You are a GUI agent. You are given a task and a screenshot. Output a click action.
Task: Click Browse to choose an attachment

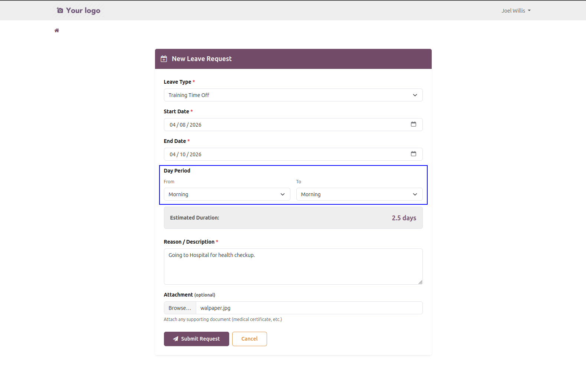180,308
